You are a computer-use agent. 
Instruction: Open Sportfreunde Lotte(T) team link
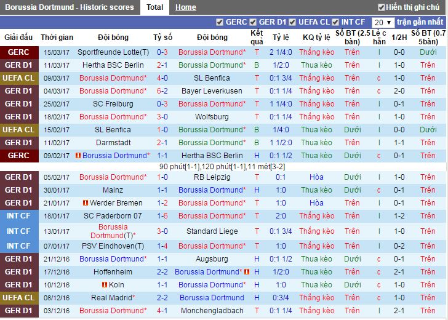tap(113, 52)
